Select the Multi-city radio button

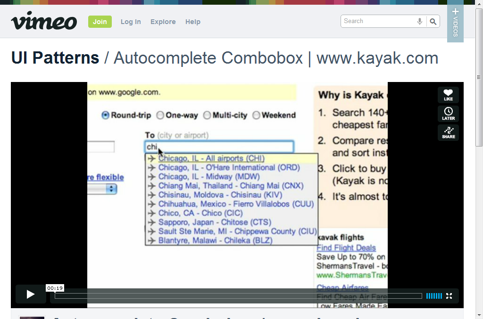point(207,115)
